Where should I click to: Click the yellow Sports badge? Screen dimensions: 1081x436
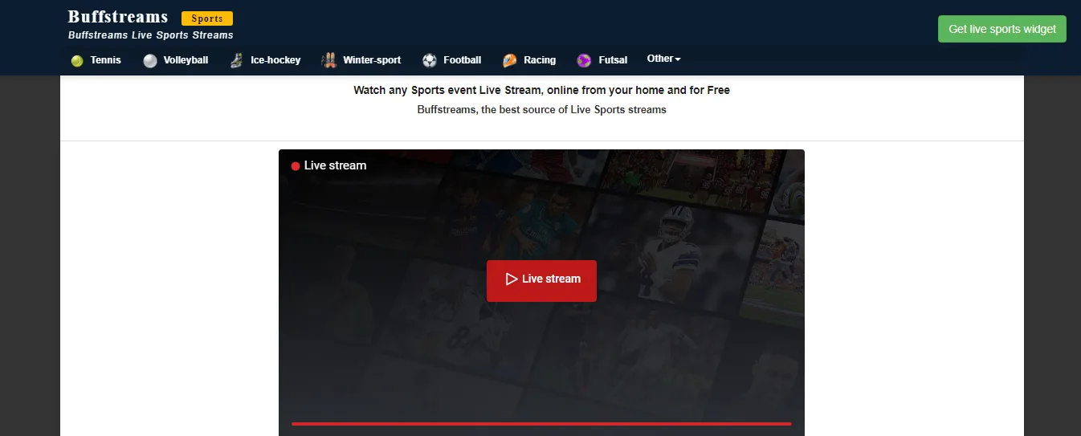coord(207,18)
